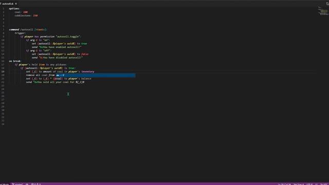Viewport: 329px width, 185px height.
Task: Click the line 'if arg-1 is "off"'
Action: (39, 50)
